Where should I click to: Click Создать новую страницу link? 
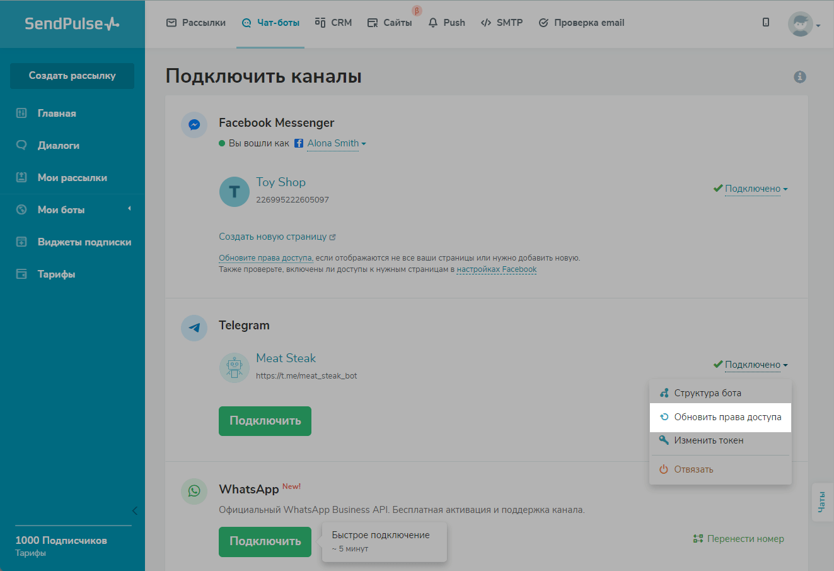pyautogui.click(x=277, y=237)
